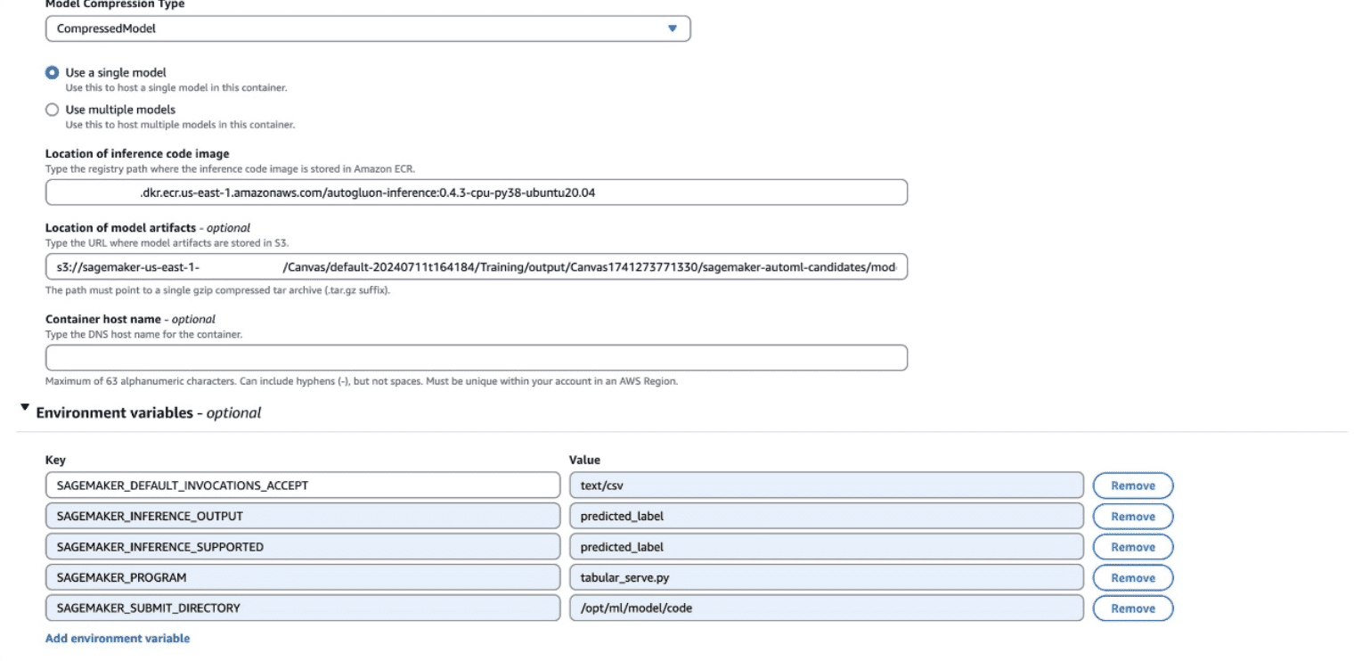Remove the SAGEMAKER_INFERENCE_OUTPUT variable
This screenshot has height=661, width=1362.
tap(1132, 516)
